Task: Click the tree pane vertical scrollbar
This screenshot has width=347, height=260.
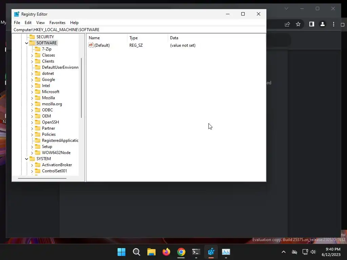Action: pos(81,88)
